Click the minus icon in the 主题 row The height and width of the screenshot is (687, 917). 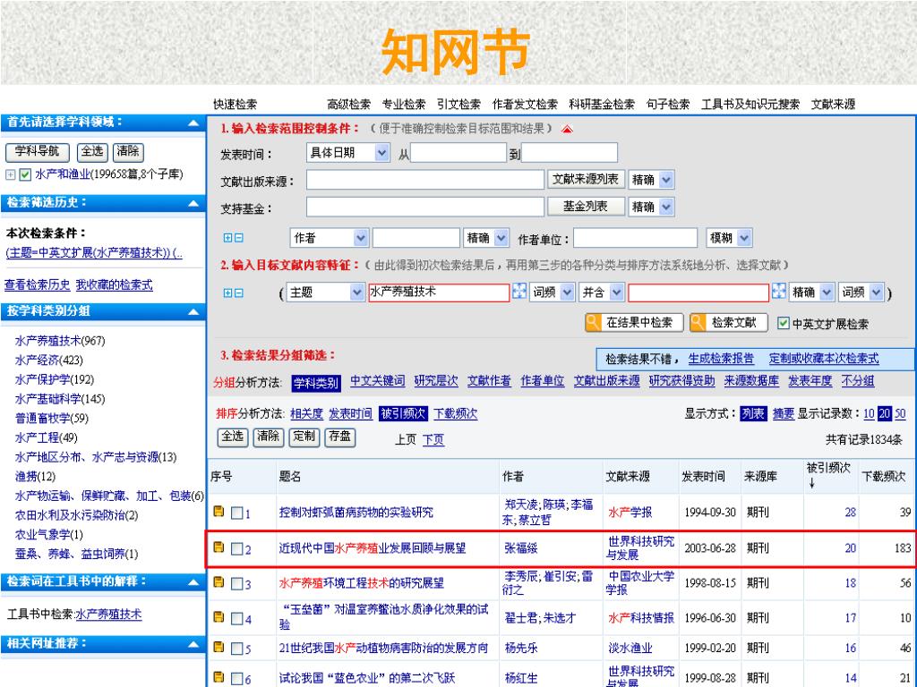point(238,293)
